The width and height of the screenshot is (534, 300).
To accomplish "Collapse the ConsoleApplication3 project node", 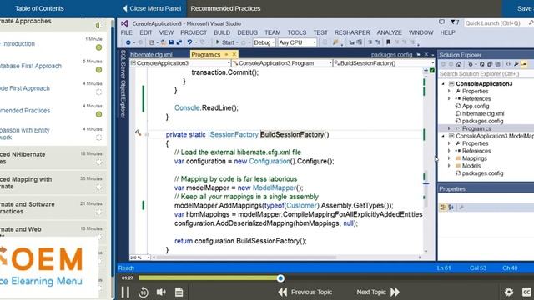I will point(443,83).
